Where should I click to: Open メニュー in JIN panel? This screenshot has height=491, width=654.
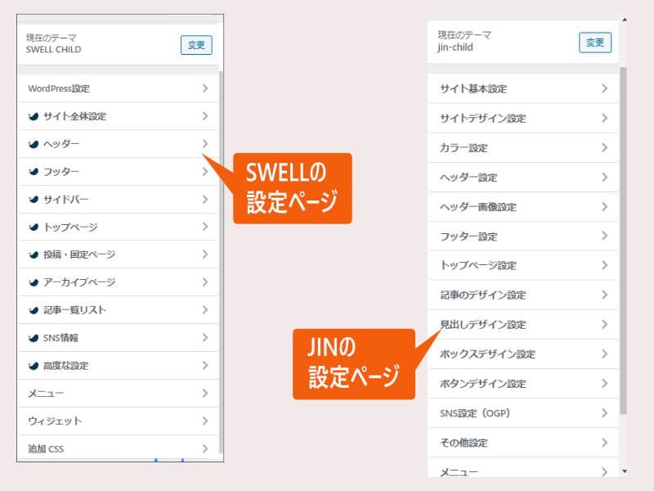click(523, 468)
